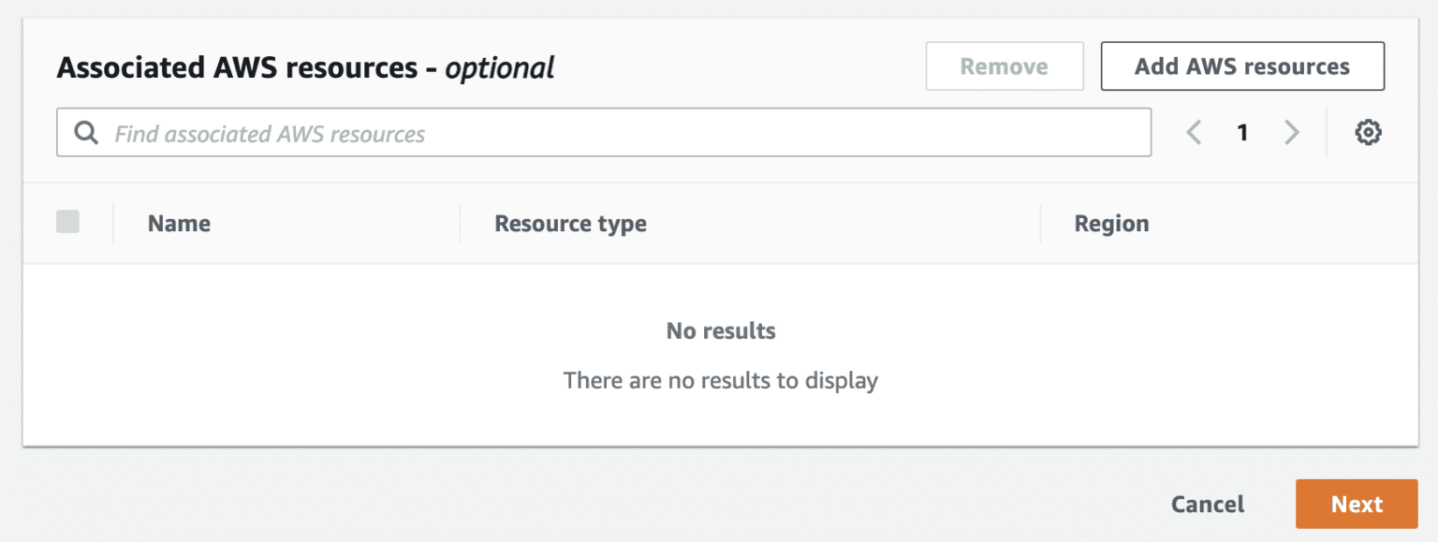The image size is (1438, 542).
Task: Click the italic optional label
Action: tap(499, 66)
